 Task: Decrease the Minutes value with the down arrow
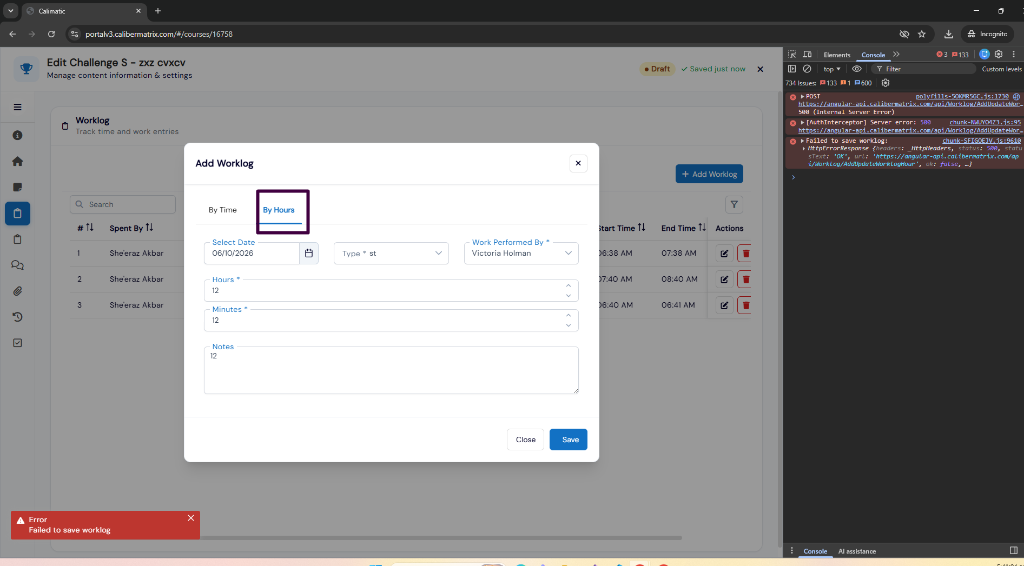coord(568,325)
